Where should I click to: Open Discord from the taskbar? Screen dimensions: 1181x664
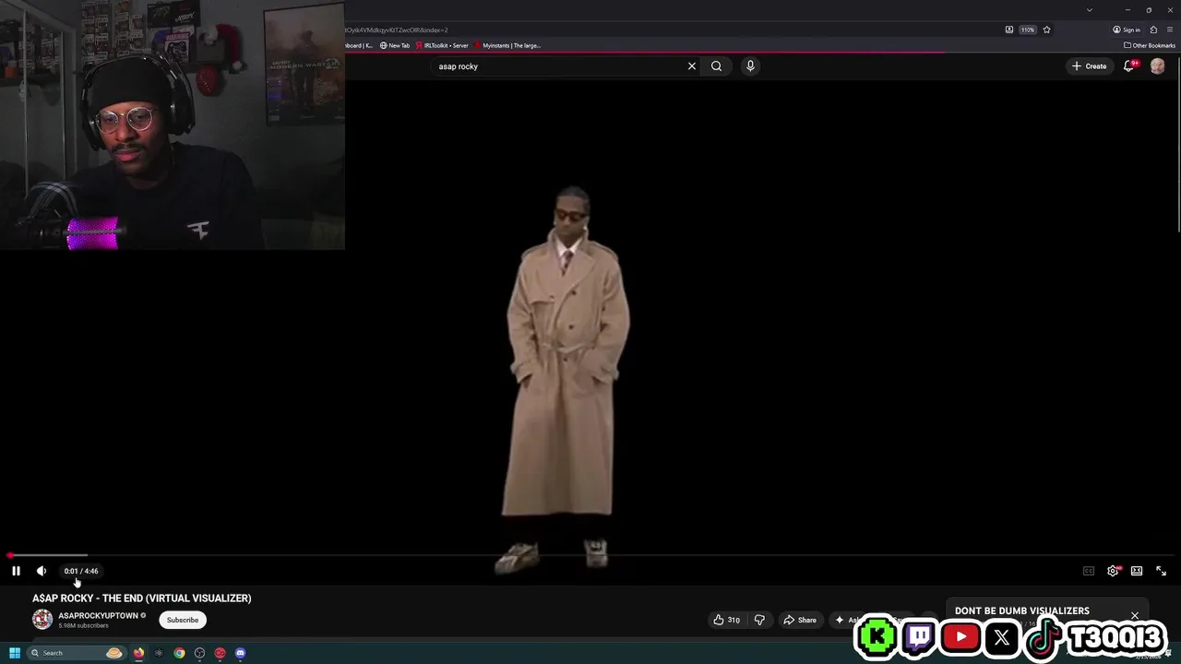tap(240, 653)
